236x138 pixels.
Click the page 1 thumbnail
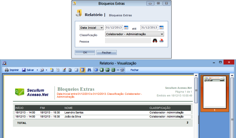214,92
